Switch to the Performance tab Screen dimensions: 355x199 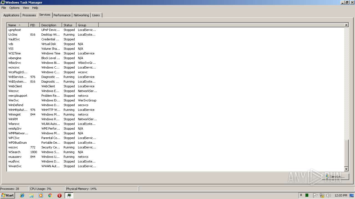click(x=62, y=15)
